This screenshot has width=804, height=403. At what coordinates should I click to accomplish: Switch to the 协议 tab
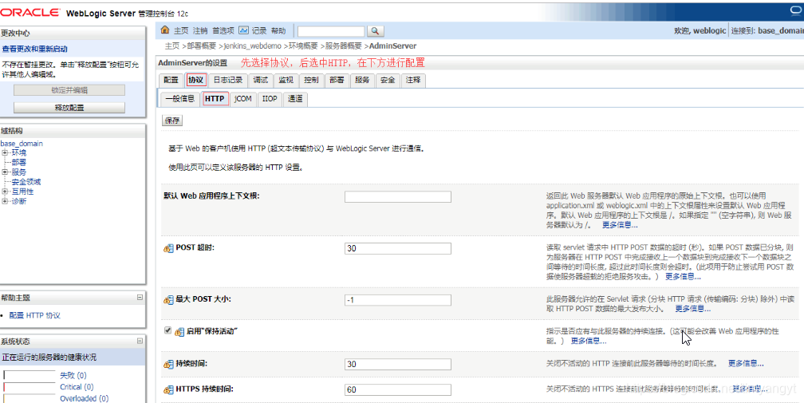pyautogui.click(x=195, y=80)
